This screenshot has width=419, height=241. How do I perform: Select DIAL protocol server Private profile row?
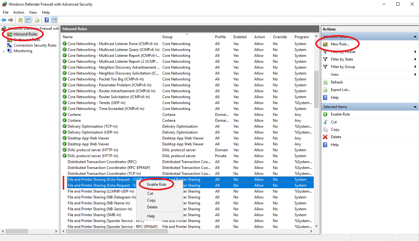click(x=188, y=156)
